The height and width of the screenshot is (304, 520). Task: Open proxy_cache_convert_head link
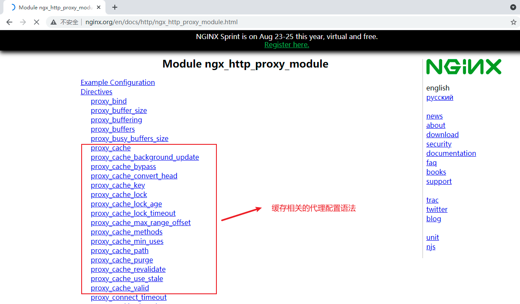pyautogui.click(x=134, y=176)
